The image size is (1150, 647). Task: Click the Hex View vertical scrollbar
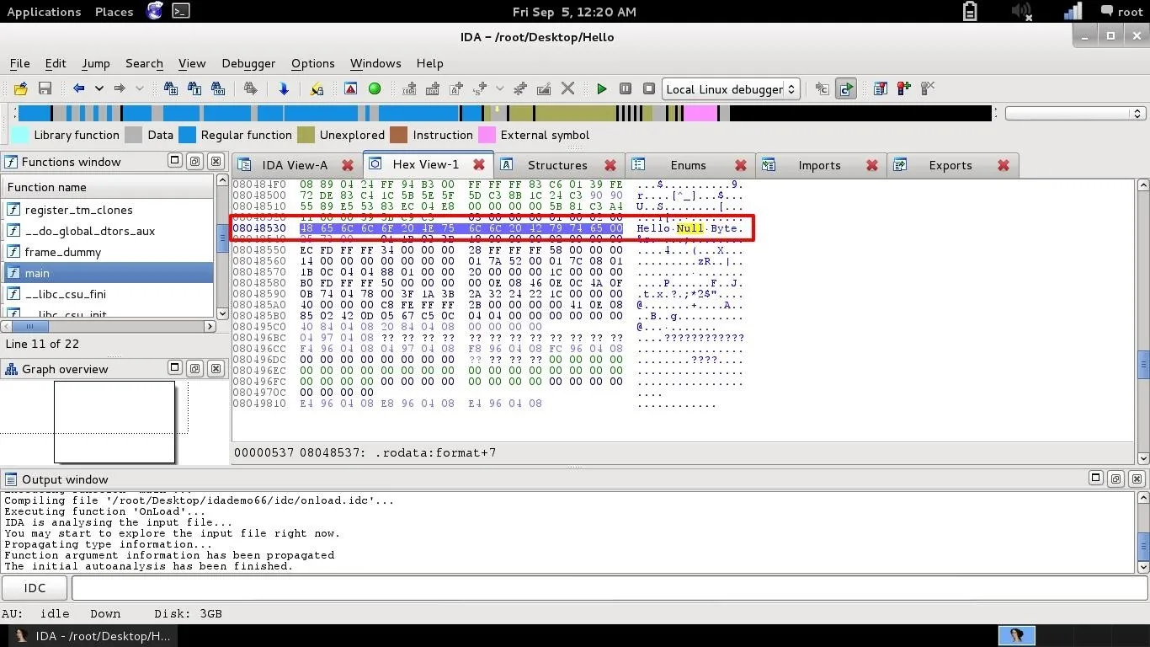pos(1143,321)
